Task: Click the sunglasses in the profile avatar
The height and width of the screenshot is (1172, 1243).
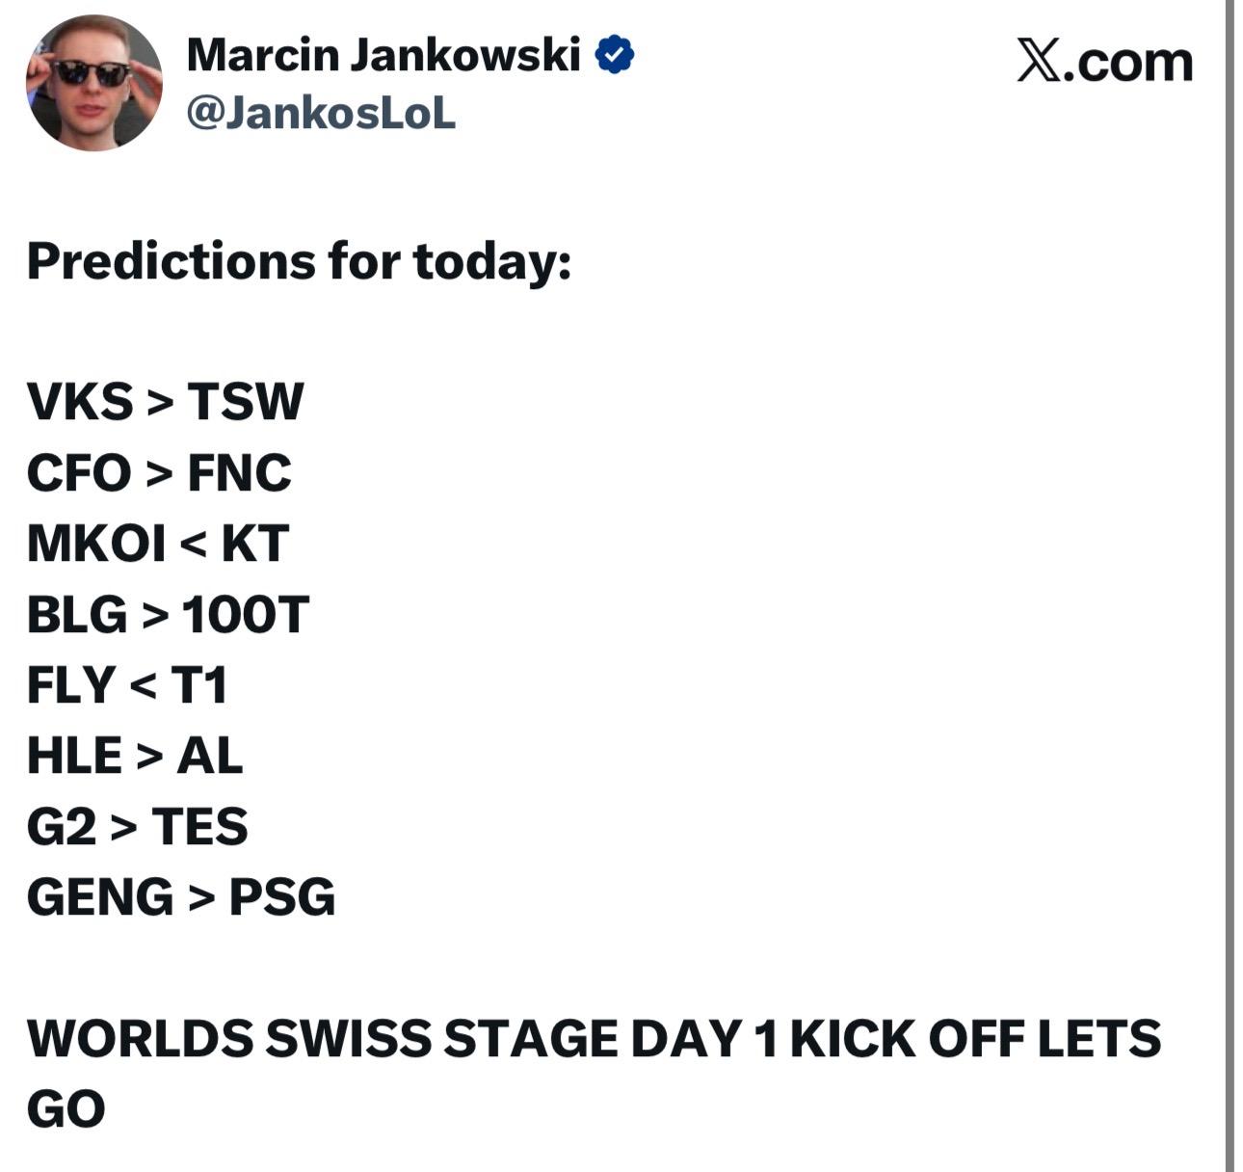Action: point(92,72)
